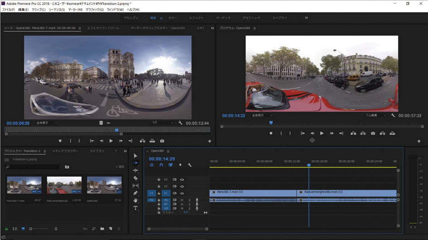
Task: Toggle V2 track output eye
Action: pyautogui.click(x=182, y=186)
